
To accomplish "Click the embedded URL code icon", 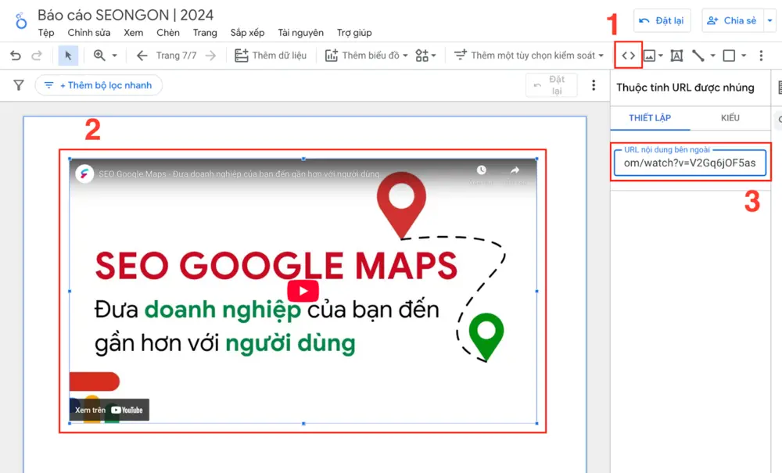I will click(629, 56).
